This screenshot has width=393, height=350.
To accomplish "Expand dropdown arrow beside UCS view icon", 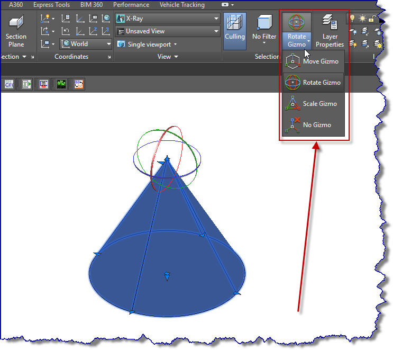I will tap(53, 44).
